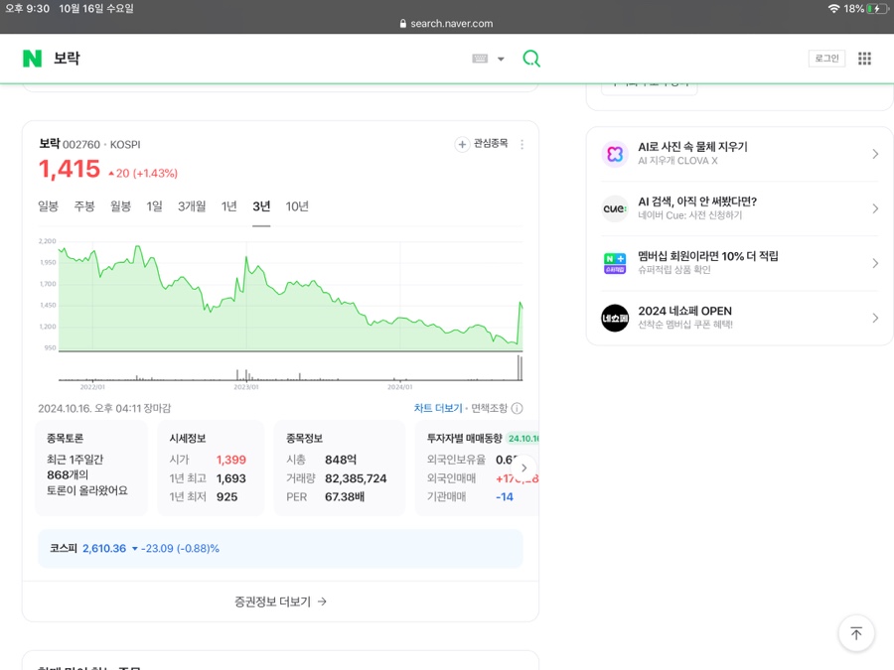
Task: Click the N+ 슈퍼적립 membership icon
Action: point(615,263)
